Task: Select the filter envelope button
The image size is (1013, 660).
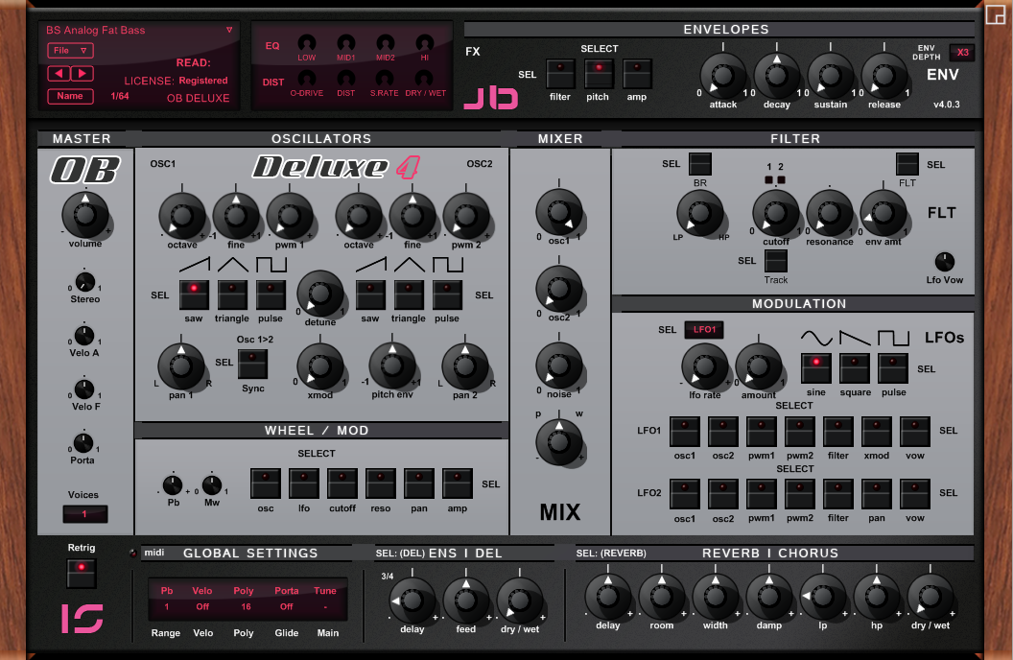Action: pos(560,74)
